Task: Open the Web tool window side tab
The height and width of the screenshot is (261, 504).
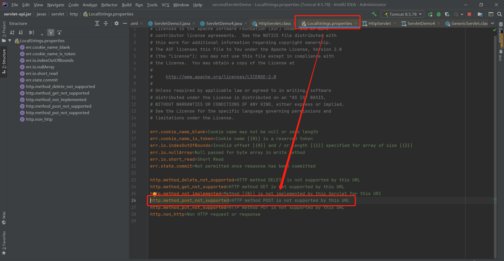Action: pos(4,218)
